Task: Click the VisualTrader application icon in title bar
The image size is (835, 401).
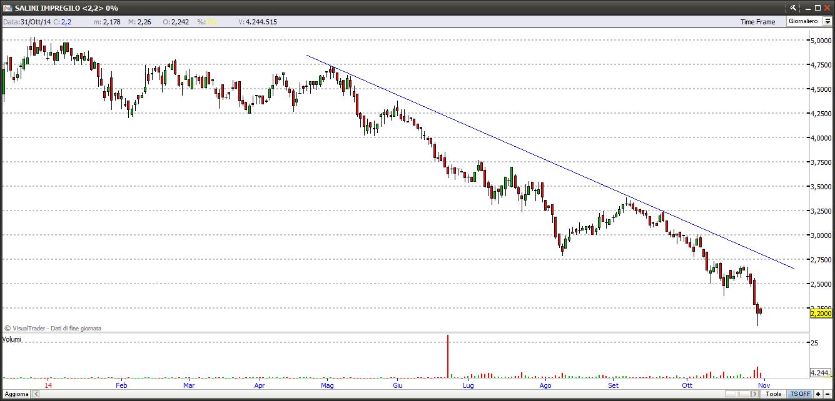Action: [x=6, y=7]
